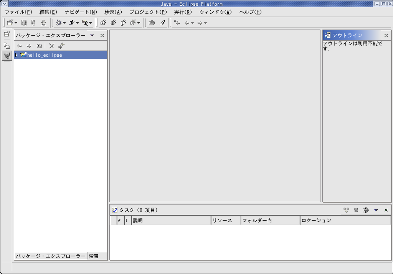Screen dimensions: 393x274
Task: Close the アウトライン view
Action: point(386,35)
